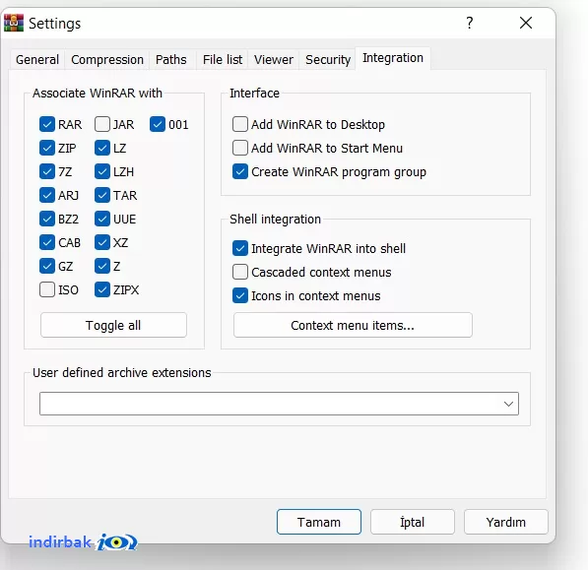Open Context menu items dialog
The image size is (588, 570).
coord(353,325)
